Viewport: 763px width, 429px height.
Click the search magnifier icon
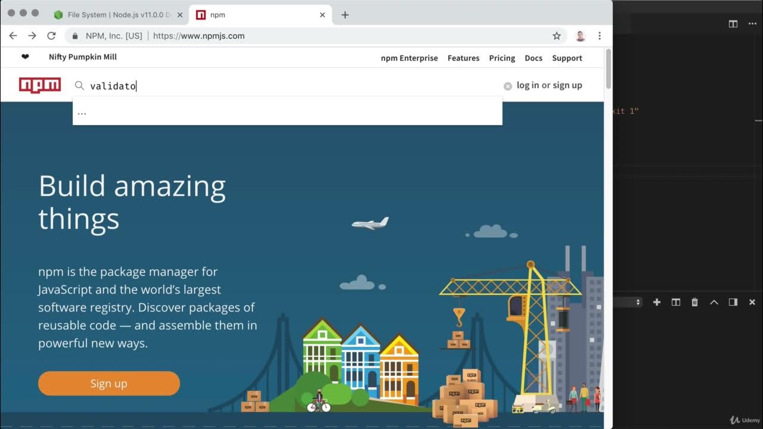pyautogui.click(x=79, y=85)
